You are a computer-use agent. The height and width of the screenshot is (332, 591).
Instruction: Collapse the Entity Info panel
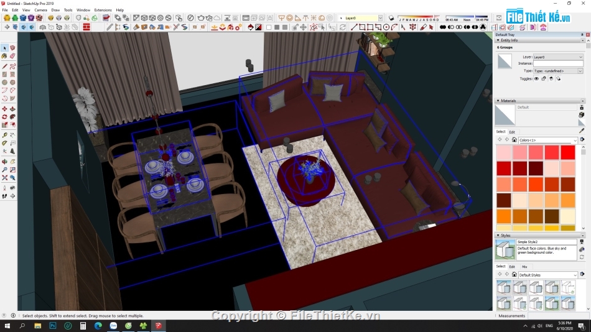click(x=498, y=40)
